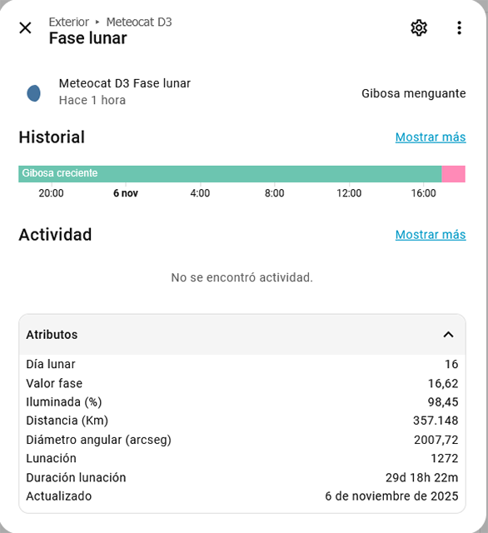Click the Atributos panel header
This screenshot has width=488, height=533.
[x=242, y=335]
